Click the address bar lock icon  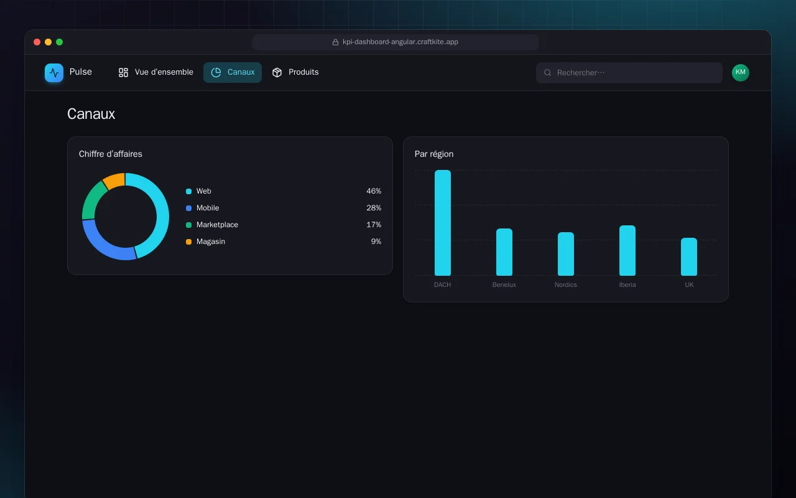pyautogui.click(x=336, y=42)
